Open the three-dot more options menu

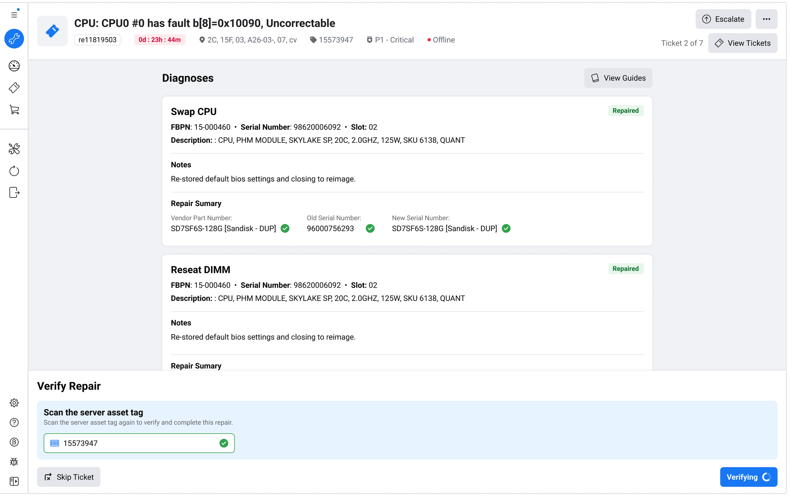tap(766, 19)
